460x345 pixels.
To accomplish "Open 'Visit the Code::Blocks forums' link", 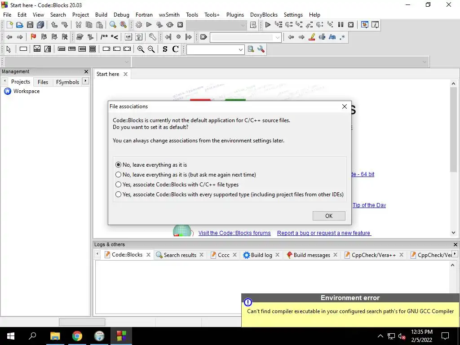I will [234, 233].
